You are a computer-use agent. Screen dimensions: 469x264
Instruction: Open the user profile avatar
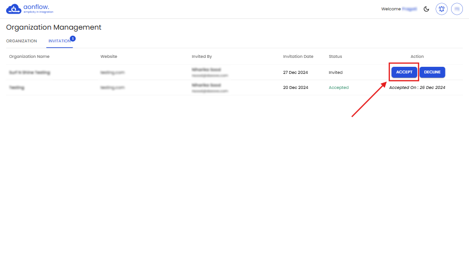(457, 9)
